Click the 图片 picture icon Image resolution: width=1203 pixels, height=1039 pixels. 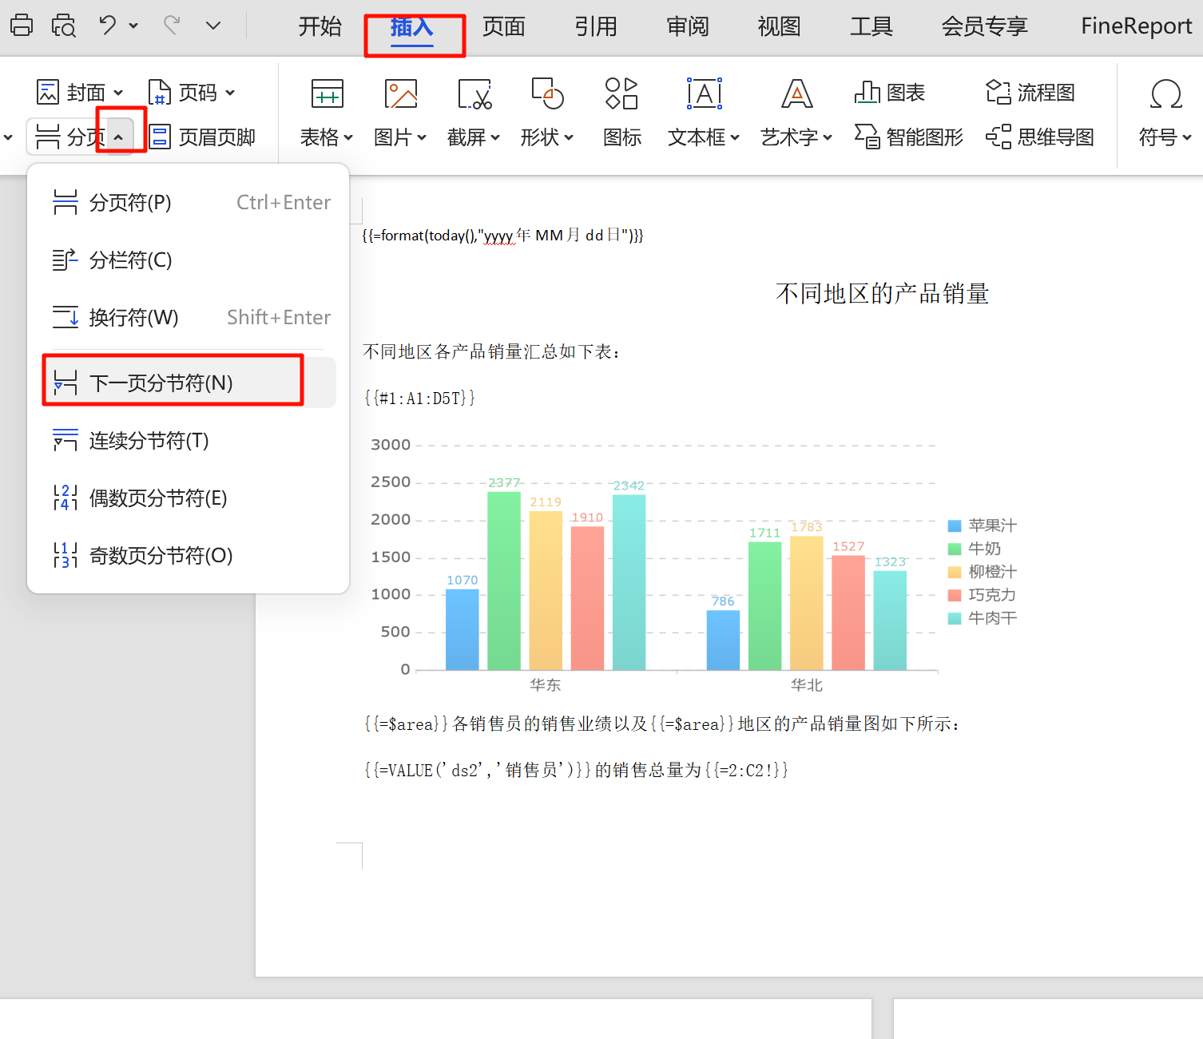pos(400,96)
